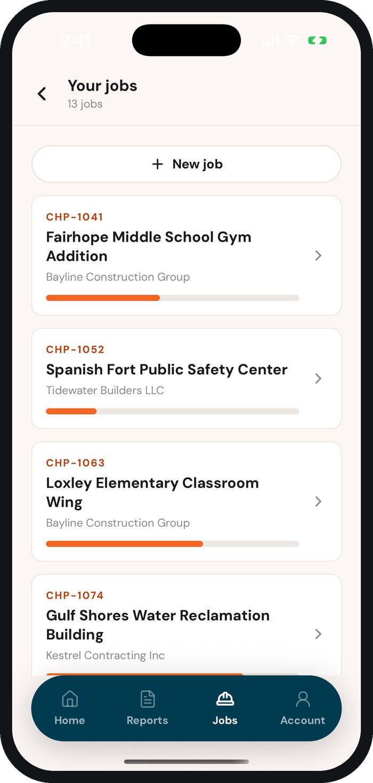The height and width of the screenshot is (783, 373).
Task: Open job code CHP-1052
Action: (x=75, y=349)
